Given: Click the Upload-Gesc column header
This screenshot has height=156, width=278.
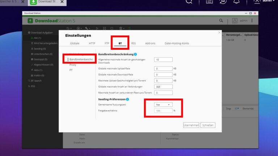Looking at the screenshot, I should (251, 35).
